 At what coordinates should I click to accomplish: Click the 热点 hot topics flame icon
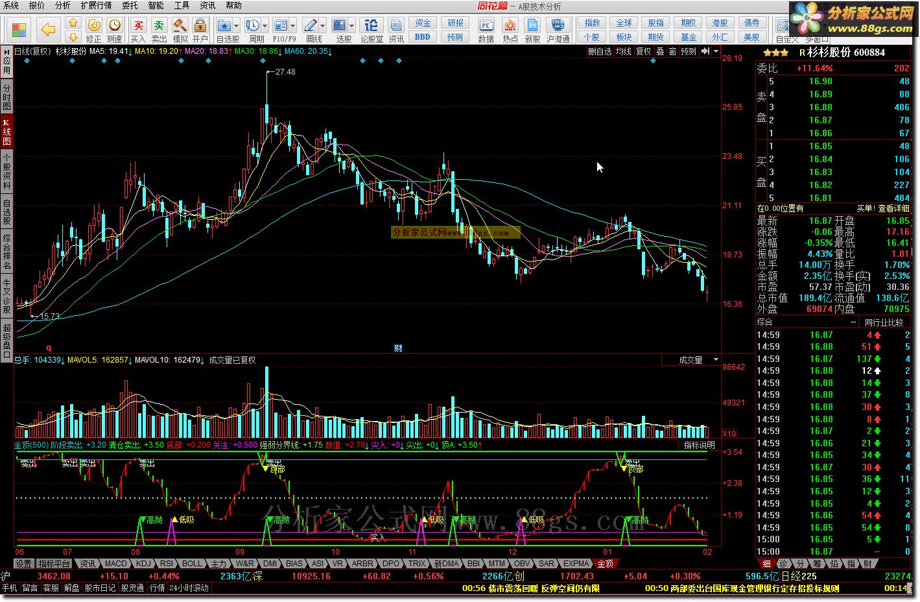tap(510, 25)
